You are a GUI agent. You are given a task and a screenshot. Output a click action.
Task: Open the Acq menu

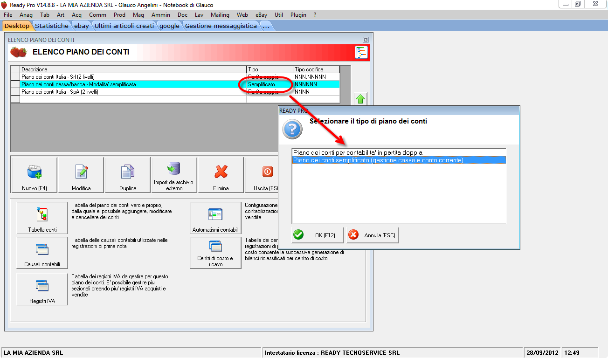[x=77, y=15]
